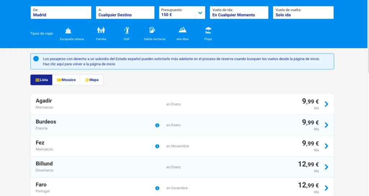This screenshot has height=196, width=369.
Task: Choose the Golf trip type icon
Action: [x=126, y=31]
